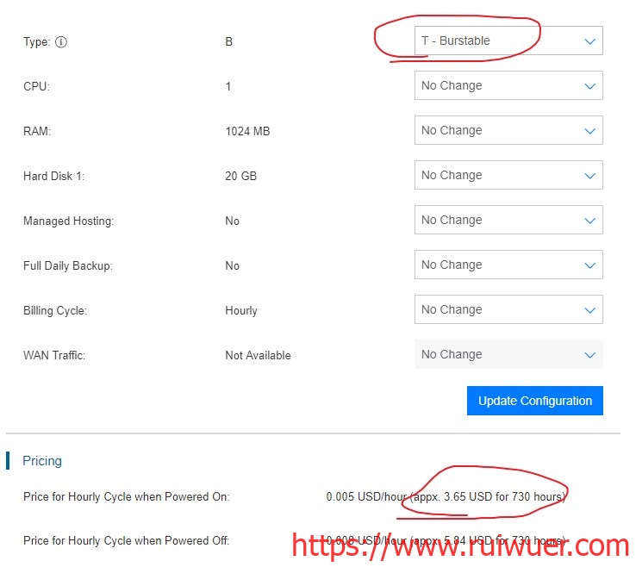
Task: Click the current RAM value 1024 MB
Action: 247,131
